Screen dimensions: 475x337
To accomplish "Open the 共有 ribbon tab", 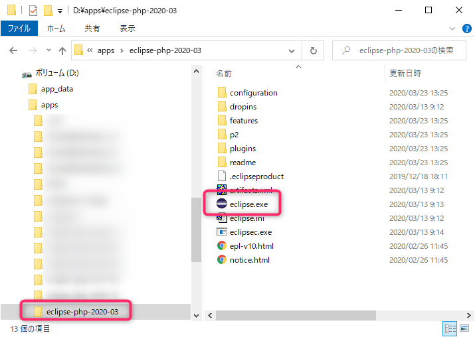I will click(x=92, y=29).
